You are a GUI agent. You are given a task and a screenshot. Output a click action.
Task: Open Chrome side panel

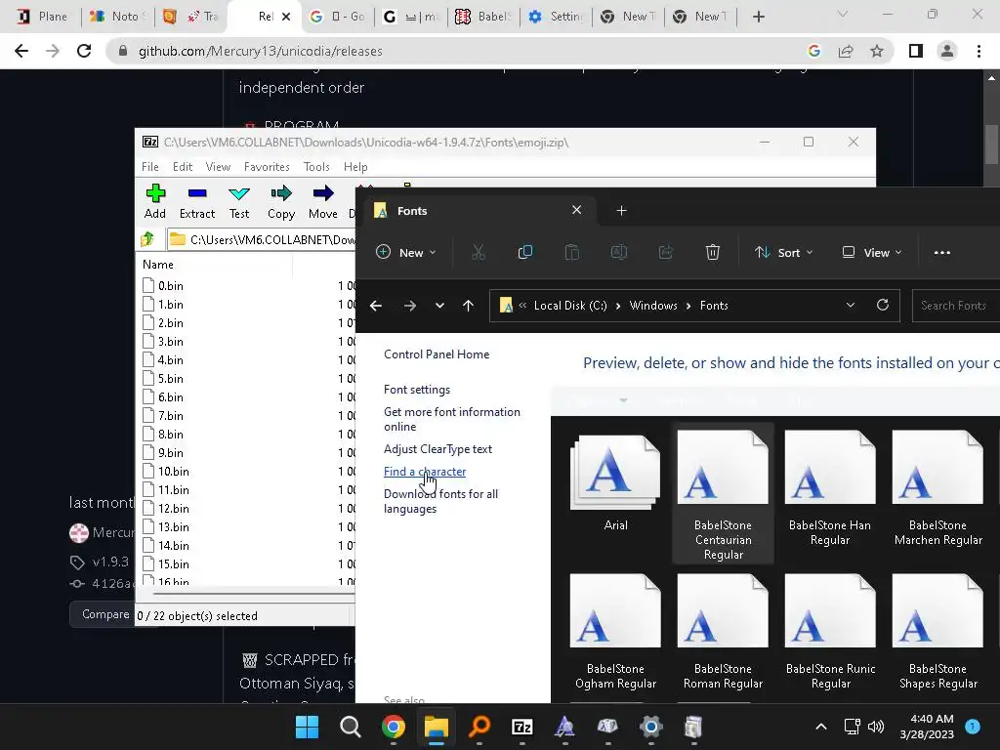click(916, 51)
